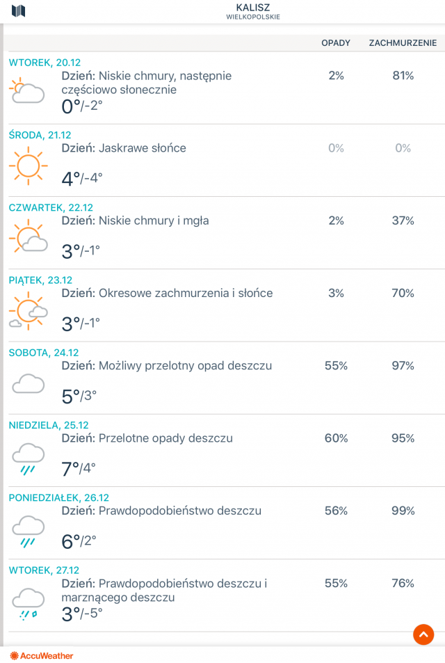This screenshot has width=445, height=663.
Task: Click the AccuWeather logo at bottom
Action: (42, 655)
